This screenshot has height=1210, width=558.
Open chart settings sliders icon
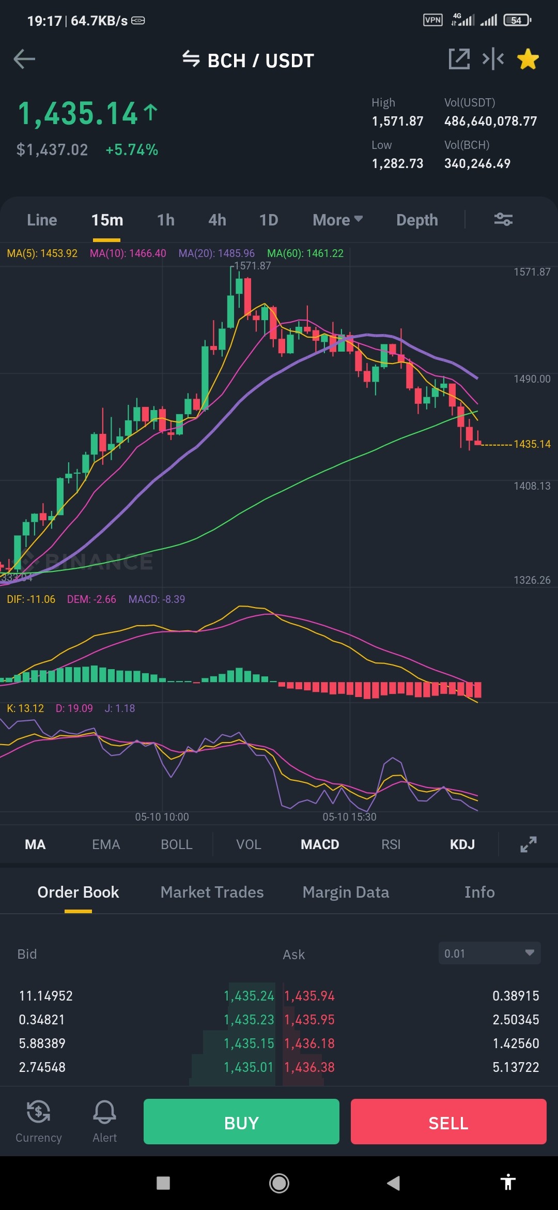click(x=503, y=220)
